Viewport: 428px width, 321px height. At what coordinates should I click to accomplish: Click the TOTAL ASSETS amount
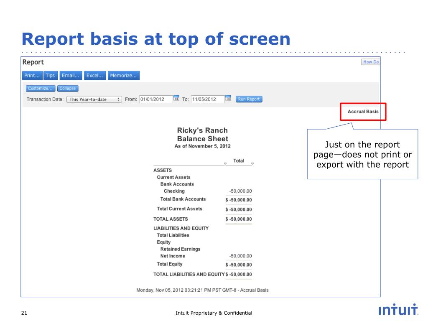click(239, 219)
